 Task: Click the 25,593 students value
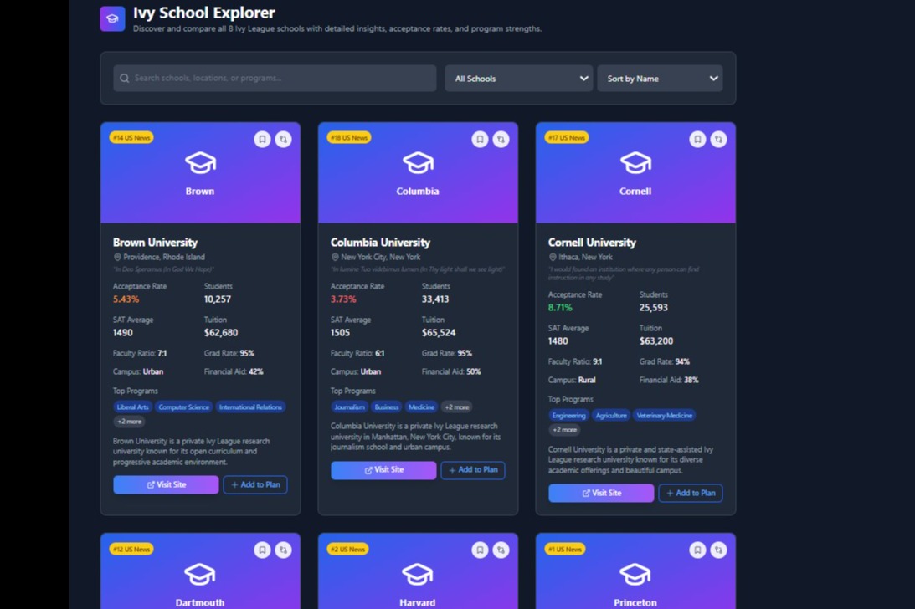click(654, 307)
